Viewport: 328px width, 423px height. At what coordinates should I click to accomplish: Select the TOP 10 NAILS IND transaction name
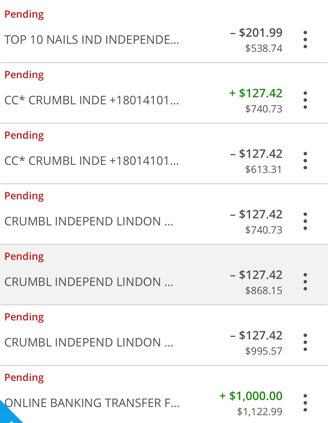92,40
